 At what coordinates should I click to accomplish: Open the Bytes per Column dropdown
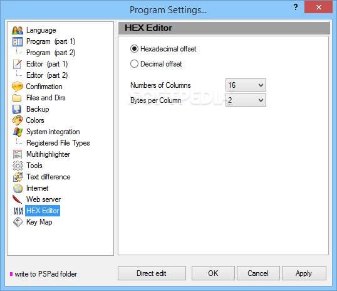(246, 100)
